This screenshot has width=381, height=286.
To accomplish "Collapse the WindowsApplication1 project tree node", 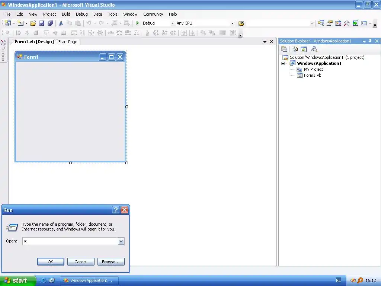I will [283, 63].
